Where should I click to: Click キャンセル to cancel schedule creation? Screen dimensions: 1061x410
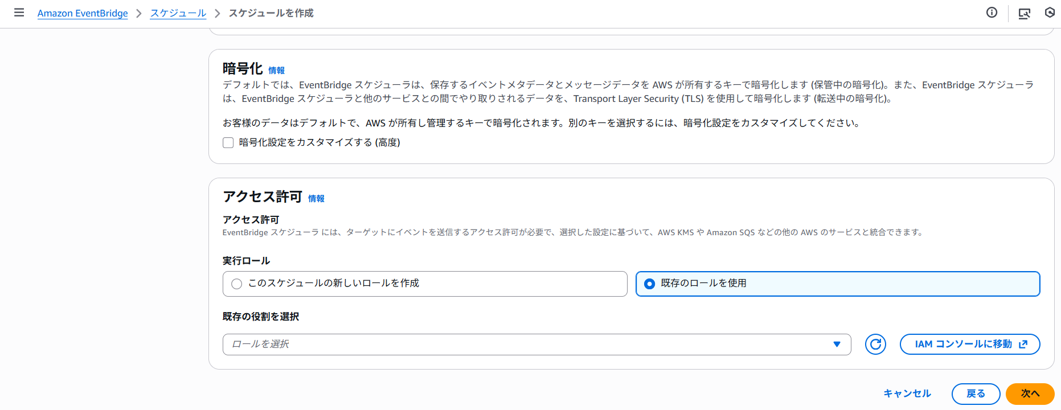coord(907,393)
